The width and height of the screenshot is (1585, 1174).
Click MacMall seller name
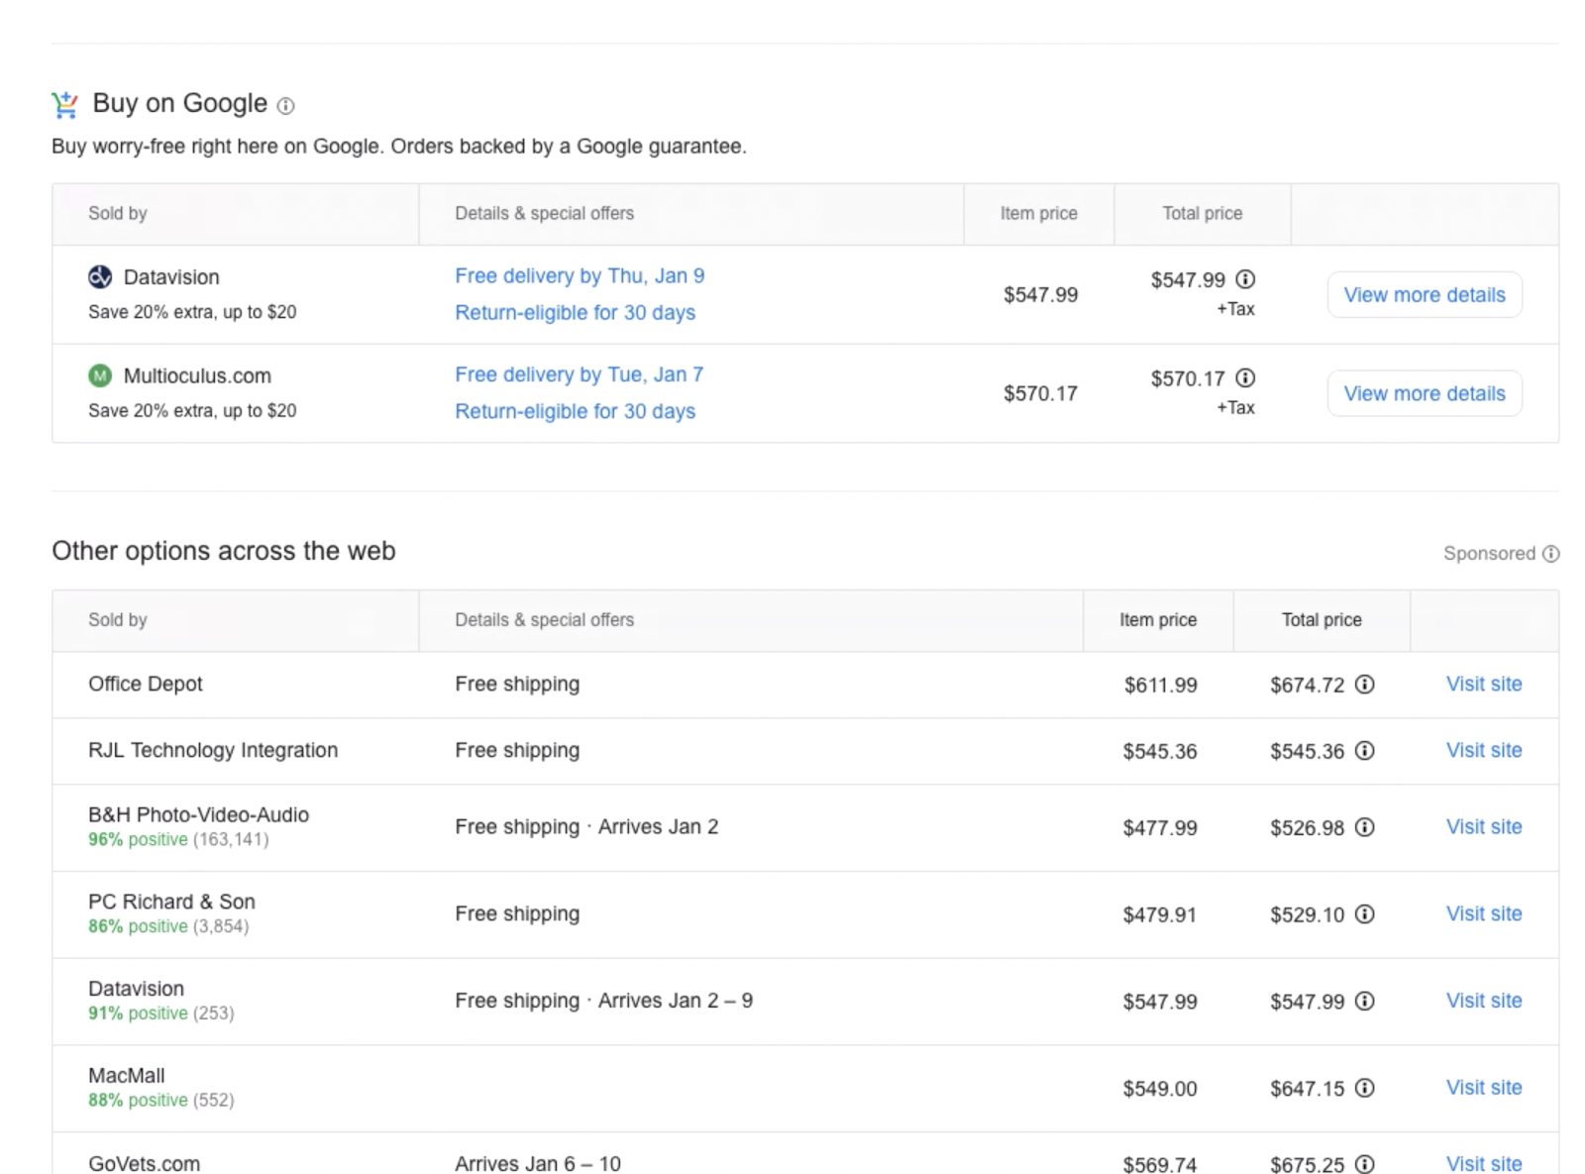(127, 1075)
